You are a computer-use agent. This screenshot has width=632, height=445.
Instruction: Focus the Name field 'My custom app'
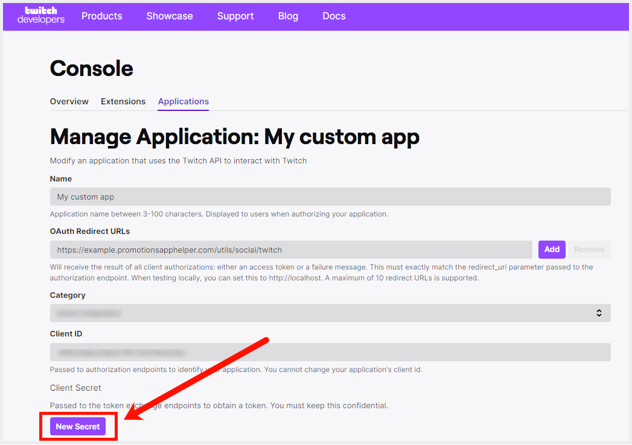(330, 197)
